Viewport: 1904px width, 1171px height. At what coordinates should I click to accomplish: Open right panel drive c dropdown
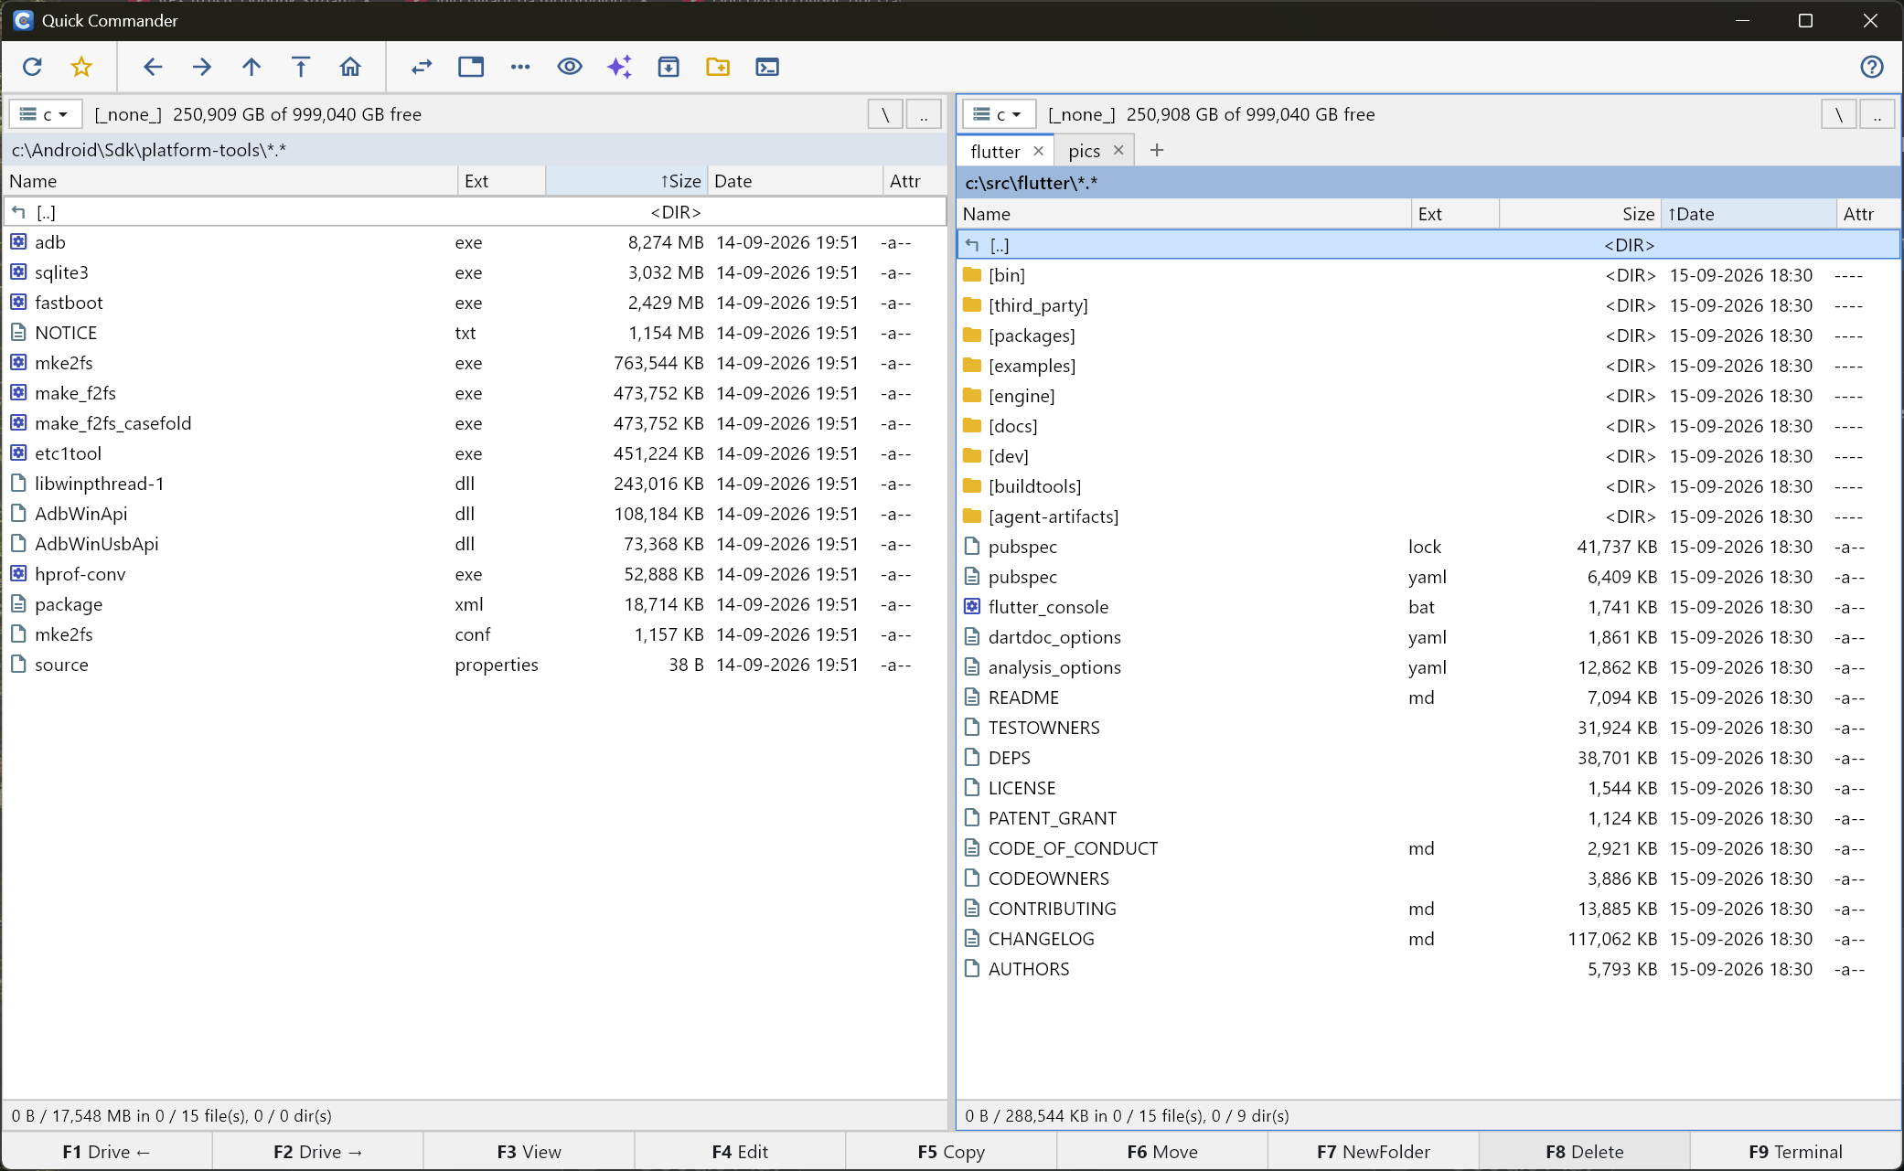[999, 114]
